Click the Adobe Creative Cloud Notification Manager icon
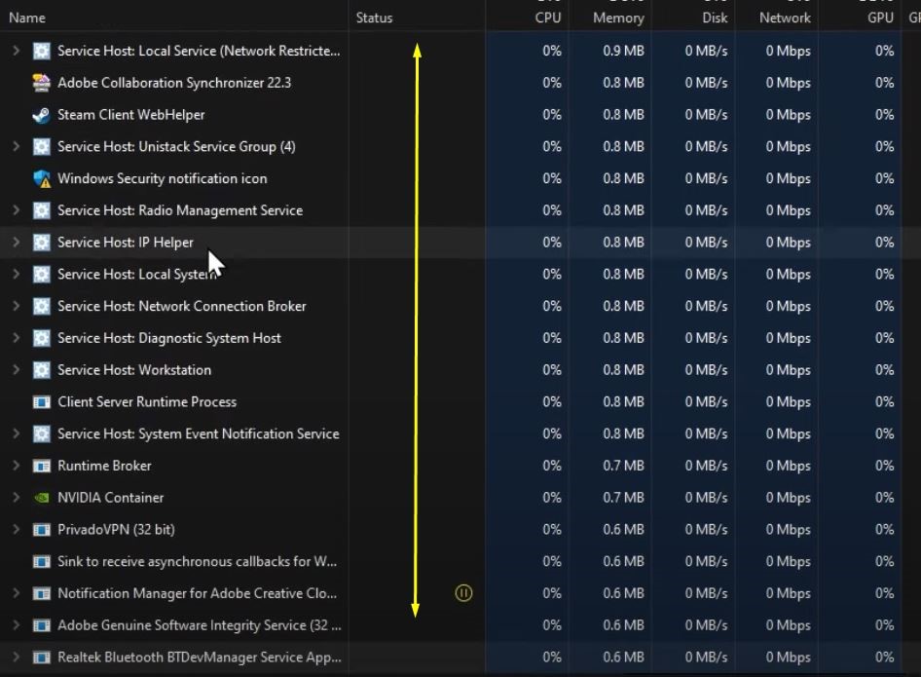921x677 pixels. tap(41, 593)
